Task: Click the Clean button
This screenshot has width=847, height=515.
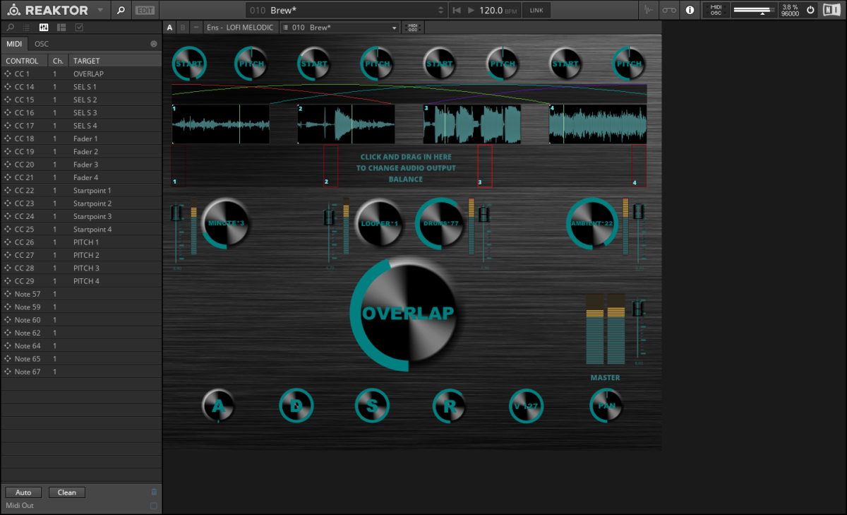Action: pyautogui.click(x=67, y=492)
